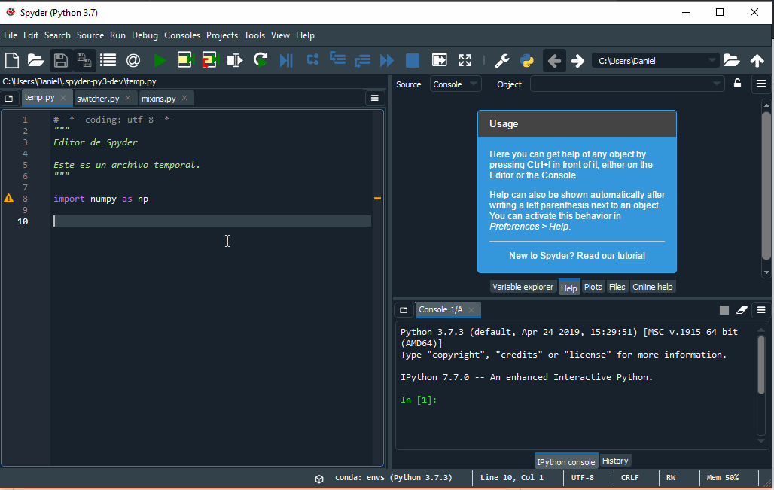
Task: Continue debug execution double-arrow icon
Action: click(387, 61)
